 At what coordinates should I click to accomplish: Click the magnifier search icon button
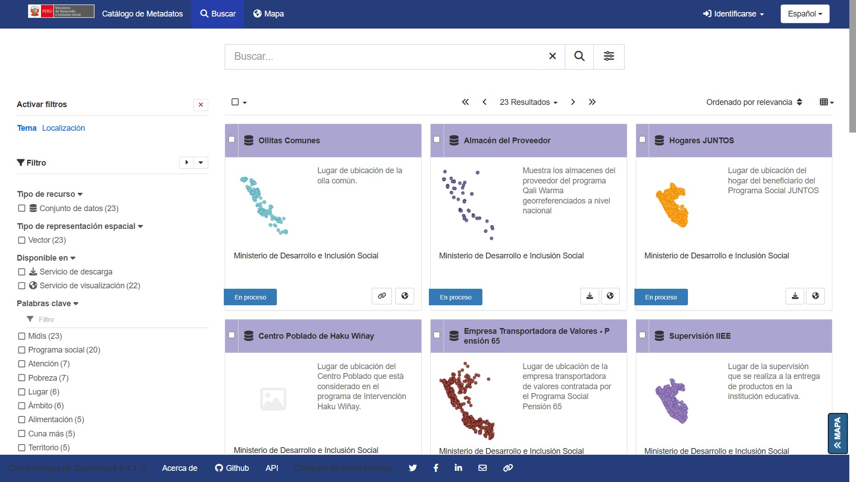coord(579,56)
